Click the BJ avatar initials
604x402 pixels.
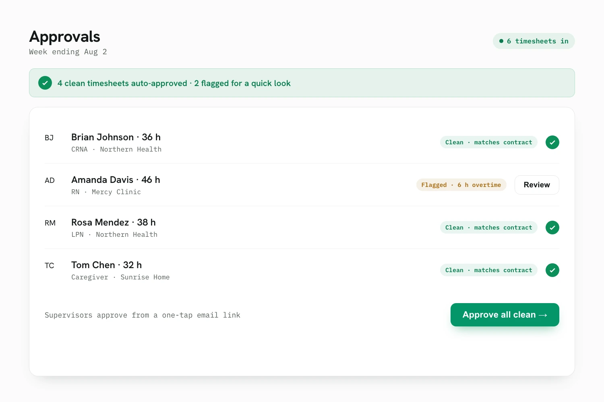(x=49, y=138)
